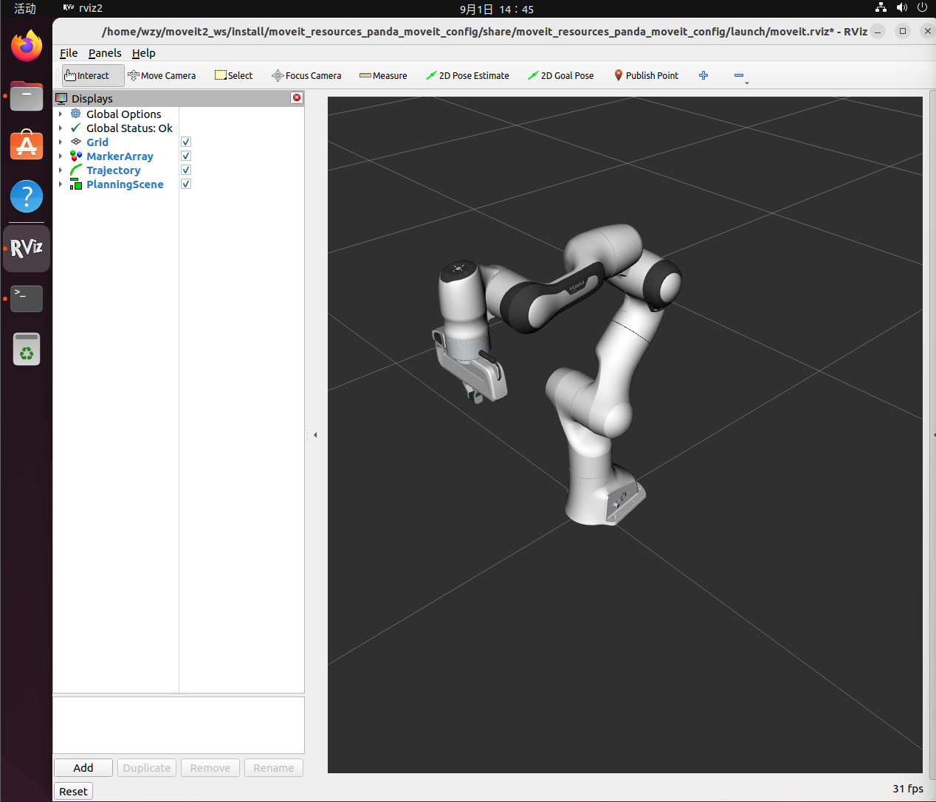Choose the Focus Camera tool
This screenshot has width=936, height=802.
[x=306, y=75]
